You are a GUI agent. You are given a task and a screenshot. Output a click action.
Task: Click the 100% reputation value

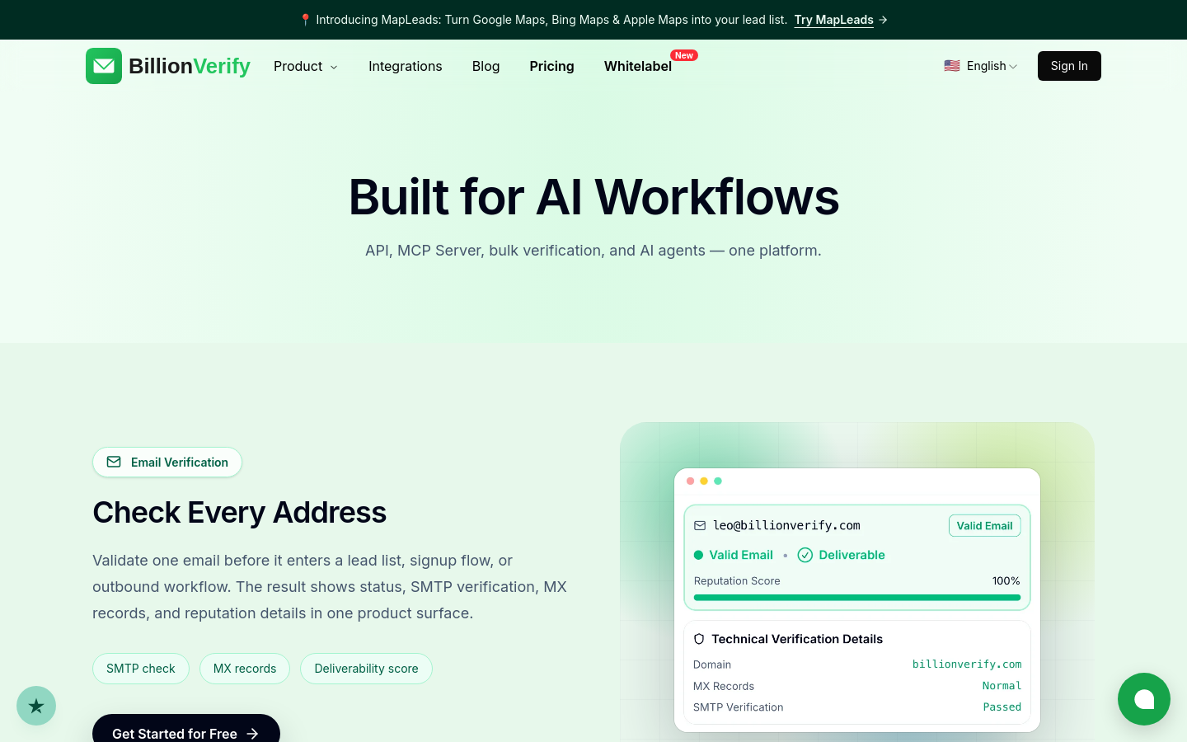click(1006, 581)
